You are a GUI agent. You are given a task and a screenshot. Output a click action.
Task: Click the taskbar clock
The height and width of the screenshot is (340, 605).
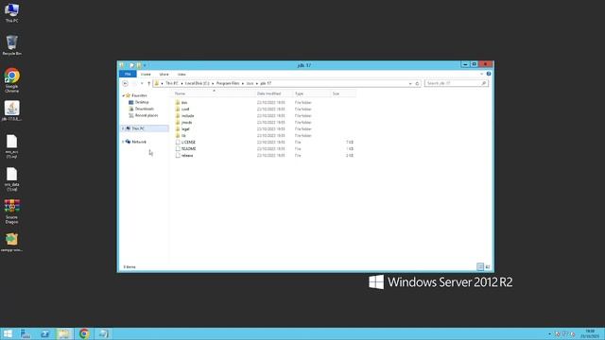click(590, 333)
